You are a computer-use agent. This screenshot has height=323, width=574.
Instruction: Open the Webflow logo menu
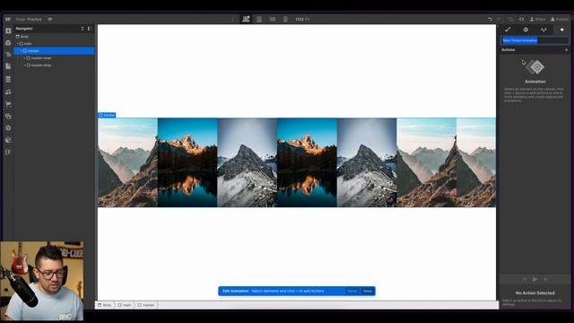pyautogui.click(x=8, y=19)
